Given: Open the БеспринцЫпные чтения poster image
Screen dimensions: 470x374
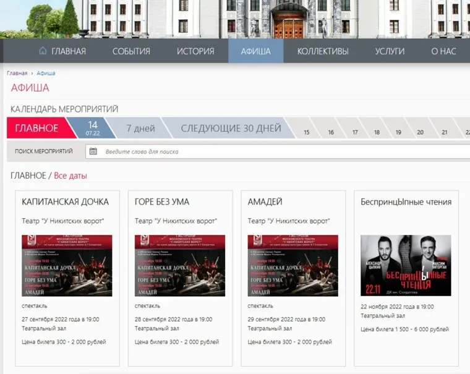Looking at the screenshot, I should tap(406, 265).
